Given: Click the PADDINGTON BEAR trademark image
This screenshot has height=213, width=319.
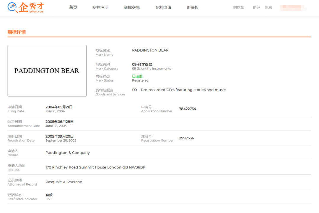Looking at the screenshot, I should (x=47, y=71).
